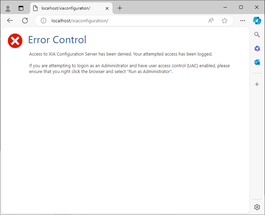Image resolution: width=265 pixels, height=215 pixels.
Task: Open Microsoft 365 sidebar icon
Action: tap(257, 48)
